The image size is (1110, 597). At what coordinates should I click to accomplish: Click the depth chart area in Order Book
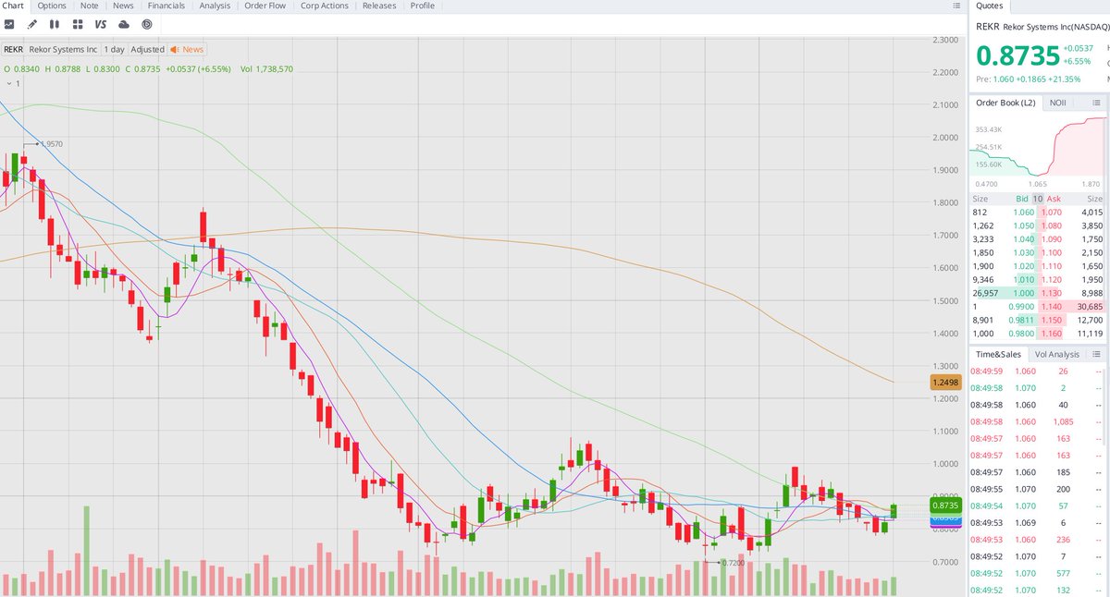tap(1038, 148)
